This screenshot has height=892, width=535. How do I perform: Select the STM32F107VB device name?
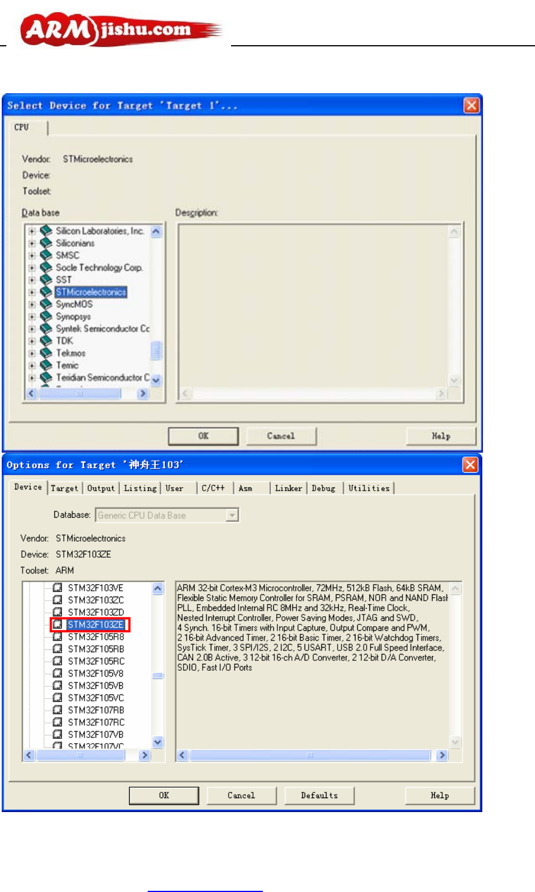(96, 734)
